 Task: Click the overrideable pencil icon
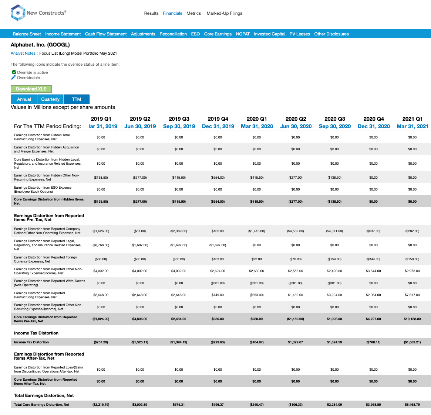[x=13, y=77]
